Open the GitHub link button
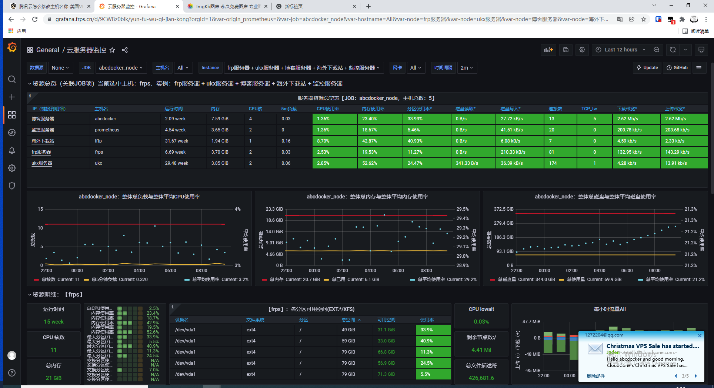The height and width of the screenshot is (388, 714). coord(677,68)
